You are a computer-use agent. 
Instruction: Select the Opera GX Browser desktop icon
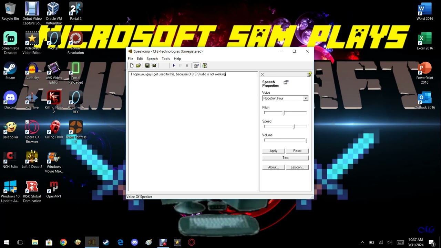pos(32,132)
